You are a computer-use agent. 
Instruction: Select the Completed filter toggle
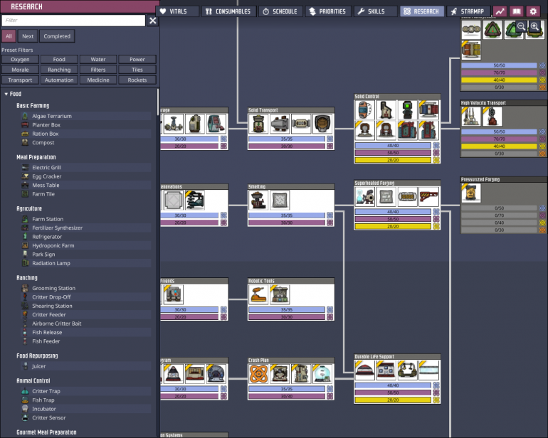(x=57, y=36)
